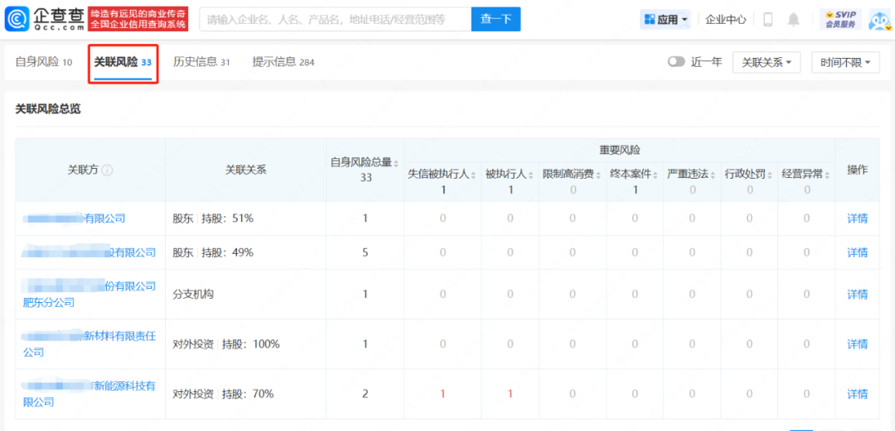Open the 应用 dropdown menu
This screenshot has height=431, width=895.
(x=665, y=19)
